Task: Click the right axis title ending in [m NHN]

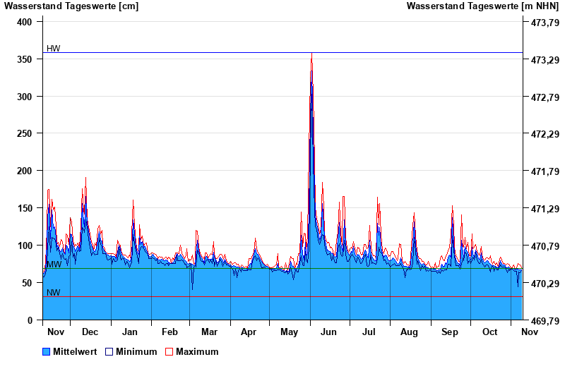Action: pyautogui.click(x=482, y=6)
